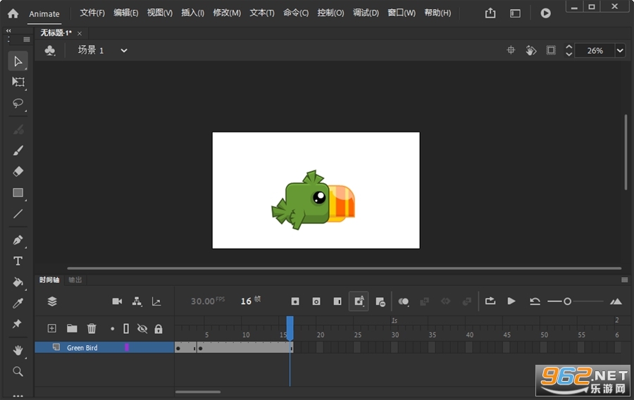This screenshot has height=400, width=634.
Task: Select the Line tool
Action: (x=18, y=214)
